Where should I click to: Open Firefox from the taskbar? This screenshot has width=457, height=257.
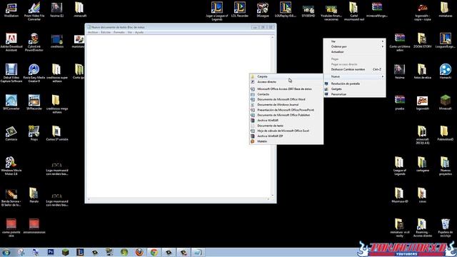[x=139, y=252]
